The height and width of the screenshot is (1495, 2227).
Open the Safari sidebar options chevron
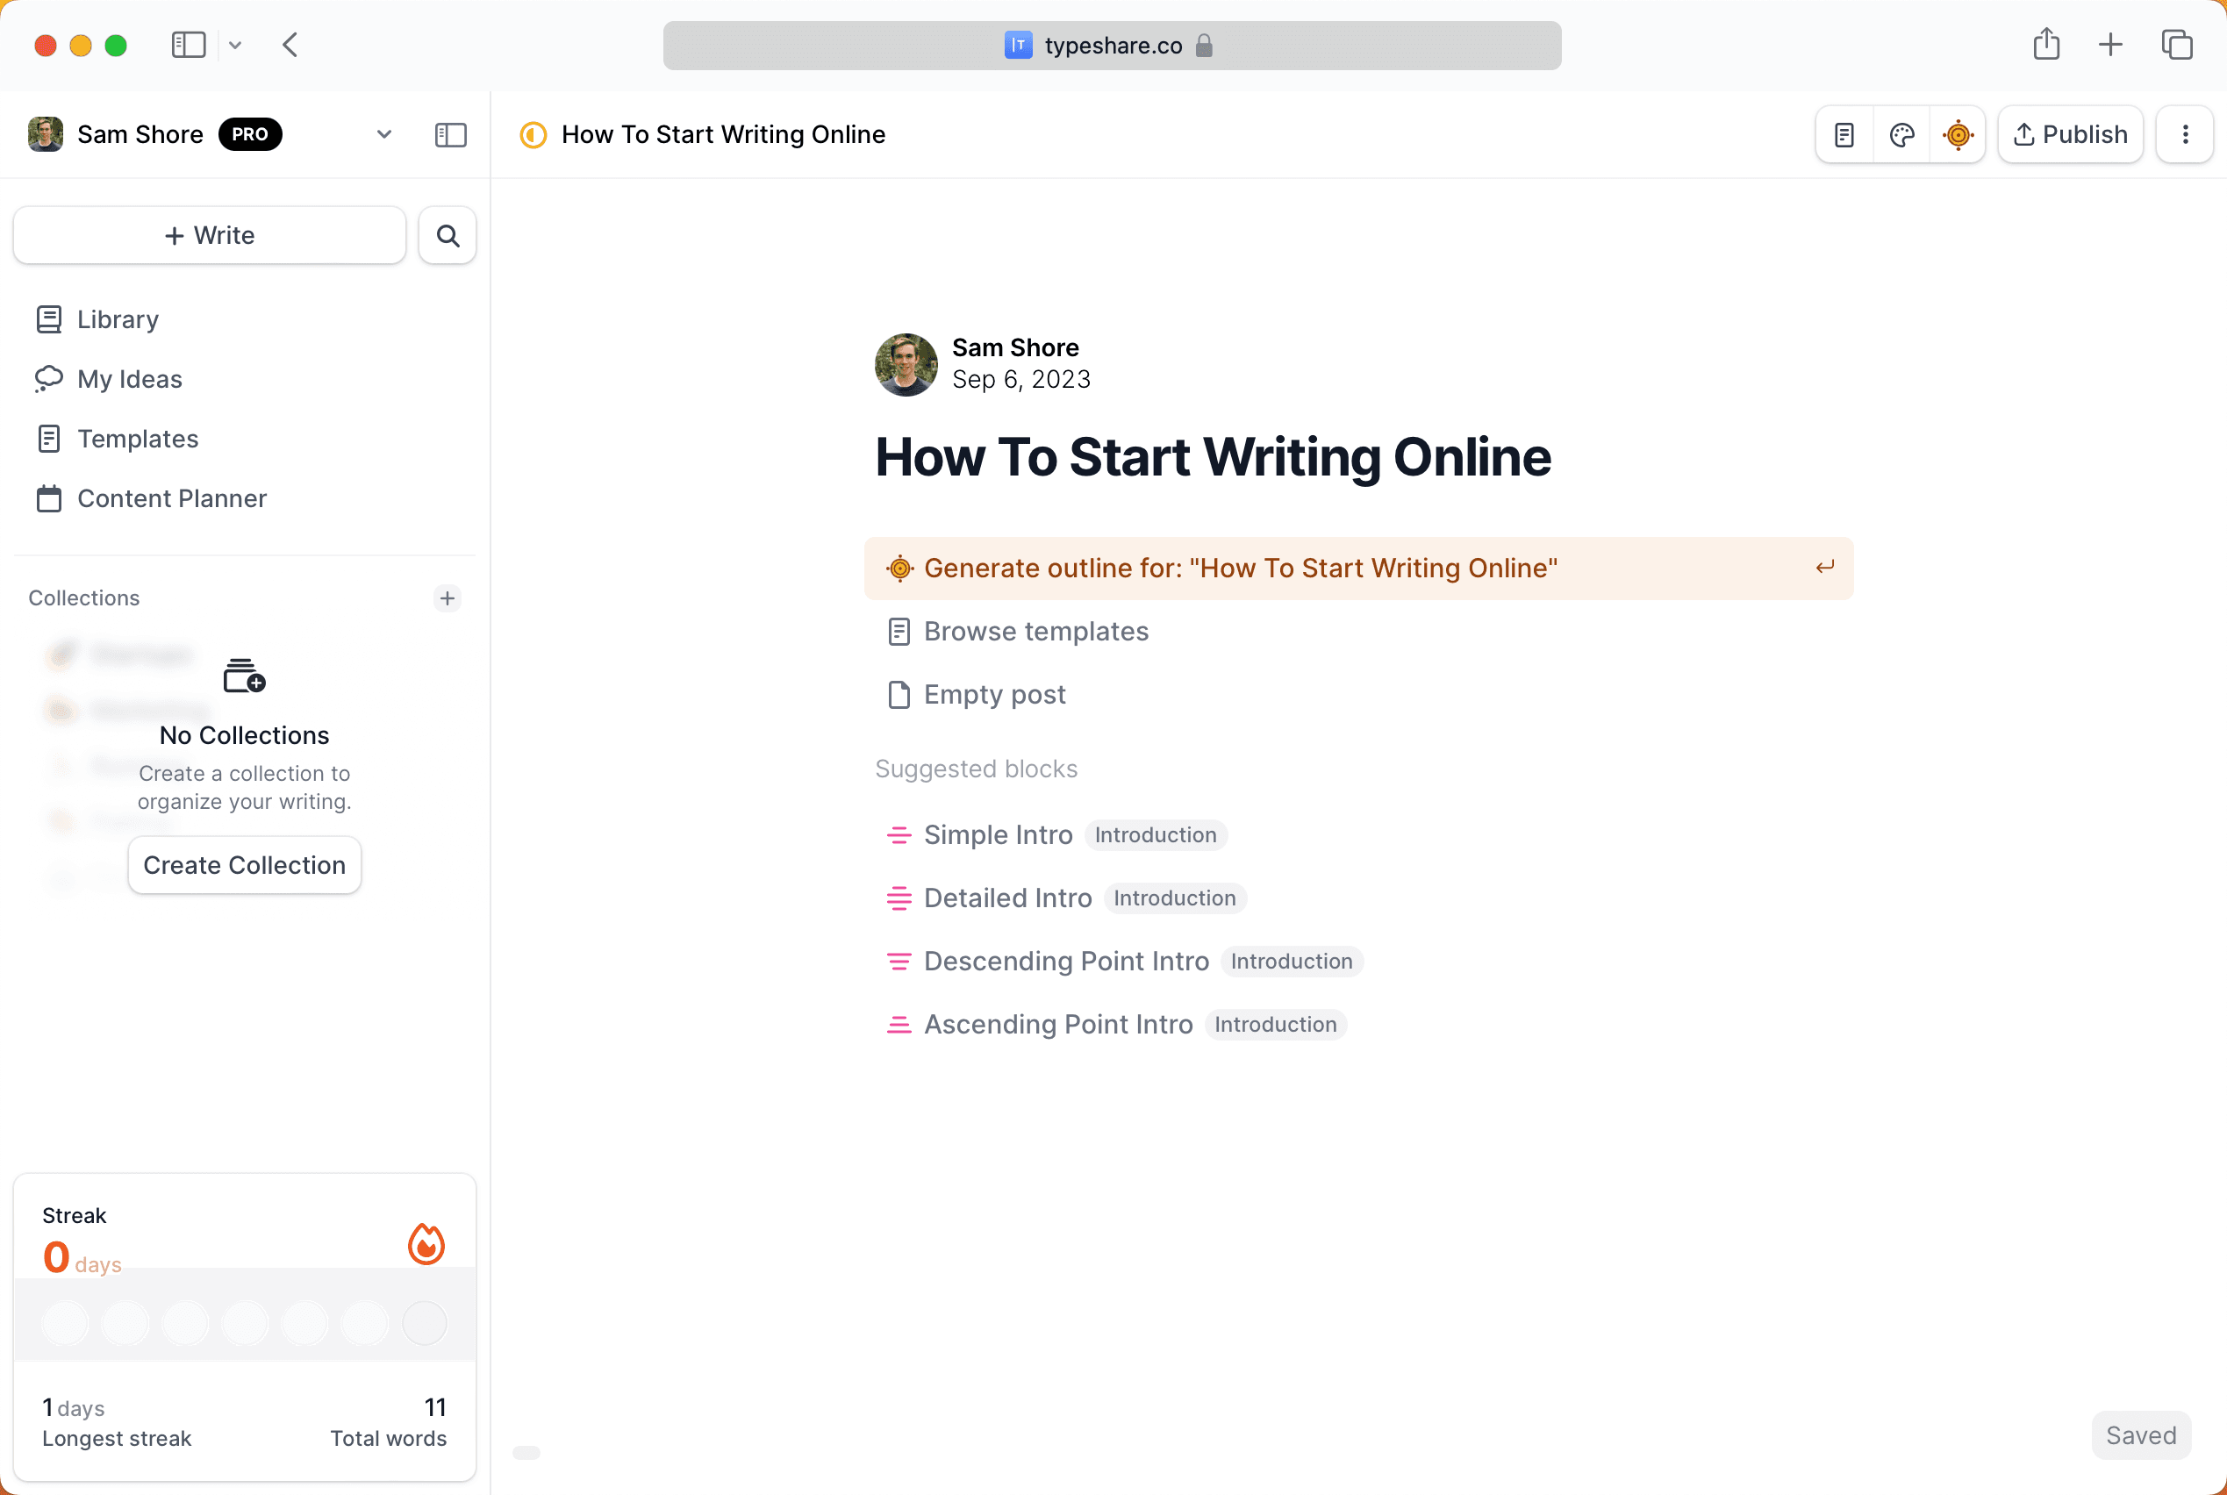coord(235,45)
